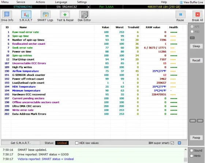The image size is (205, 163).
Task: Click the 488397168 LBA (250 GB) label
Action: tap(164, 7)
